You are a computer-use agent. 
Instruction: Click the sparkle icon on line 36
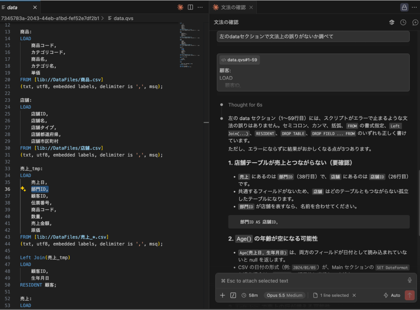23,189
